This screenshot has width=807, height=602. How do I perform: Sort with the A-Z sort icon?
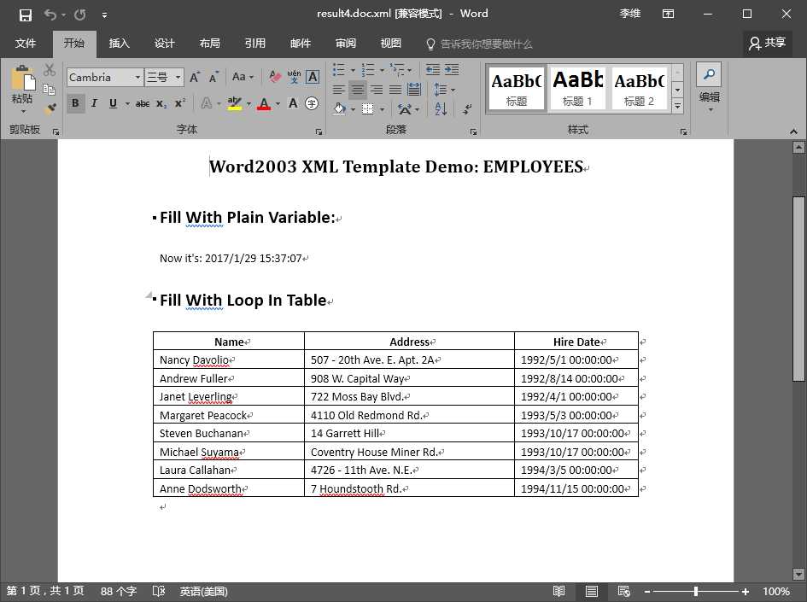pos(441,108)
